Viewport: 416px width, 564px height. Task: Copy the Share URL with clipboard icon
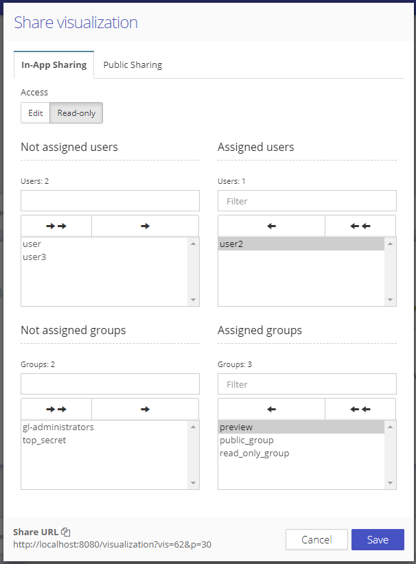tap(66, 532)
